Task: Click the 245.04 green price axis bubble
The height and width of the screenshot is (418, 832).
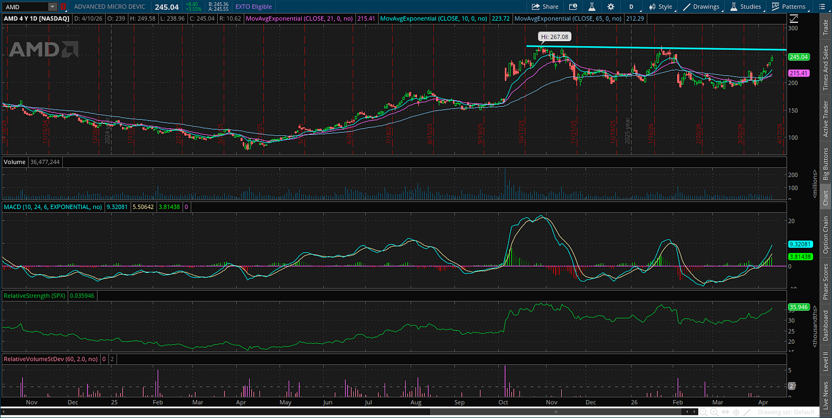Action: coord(798,57)
